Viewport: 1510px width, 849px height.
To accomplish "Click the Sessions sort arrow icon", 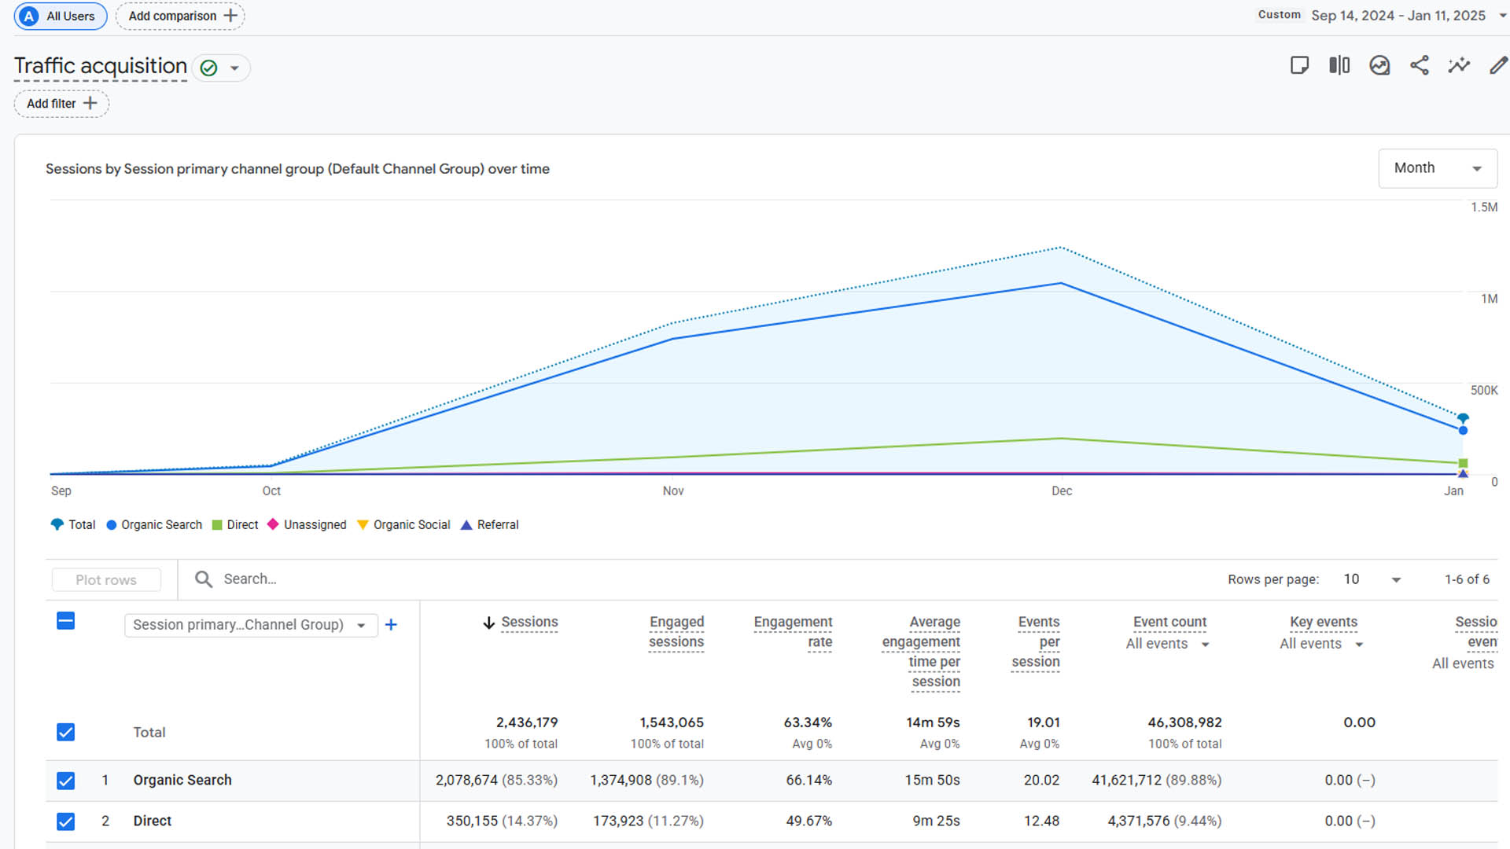I will point(488,623).
